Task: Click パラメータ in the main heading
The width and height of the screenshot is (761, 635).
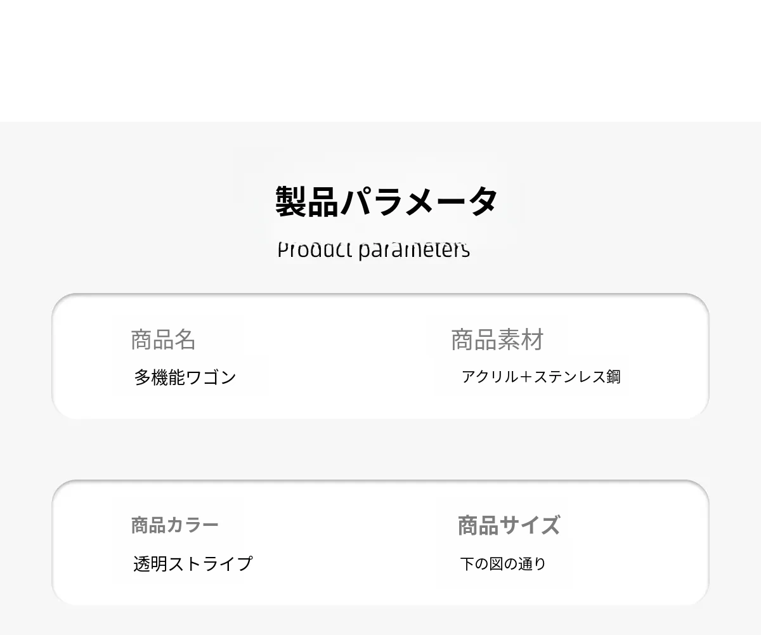Action: tap(419, 201)
